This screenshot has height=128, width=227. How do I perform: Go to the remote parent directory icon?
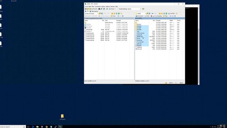point(160,14)
